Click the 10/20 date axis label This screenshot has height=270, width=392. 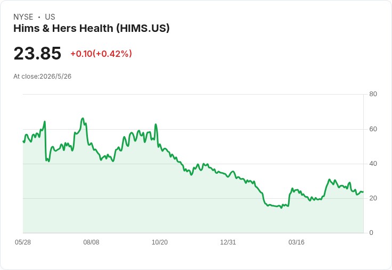tap(159, 242)
